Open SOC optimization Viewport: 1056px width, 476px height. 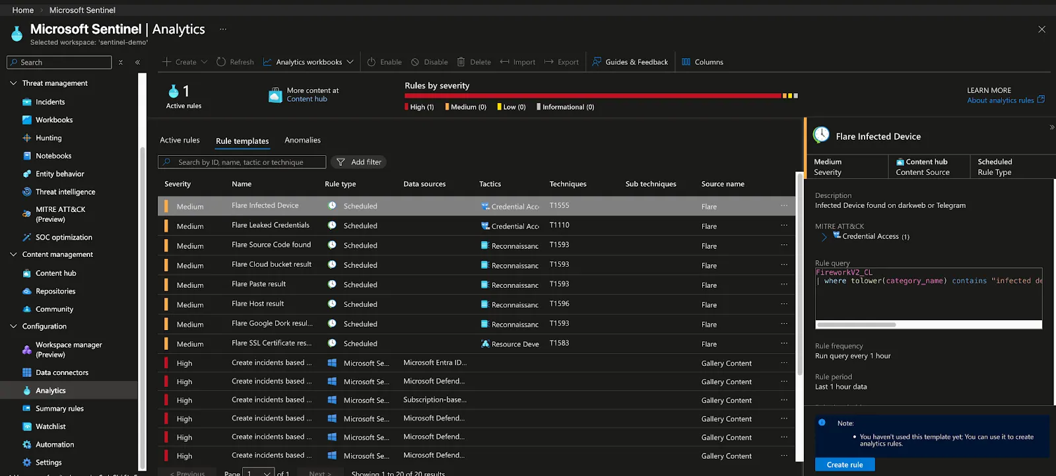coord(63,237)
